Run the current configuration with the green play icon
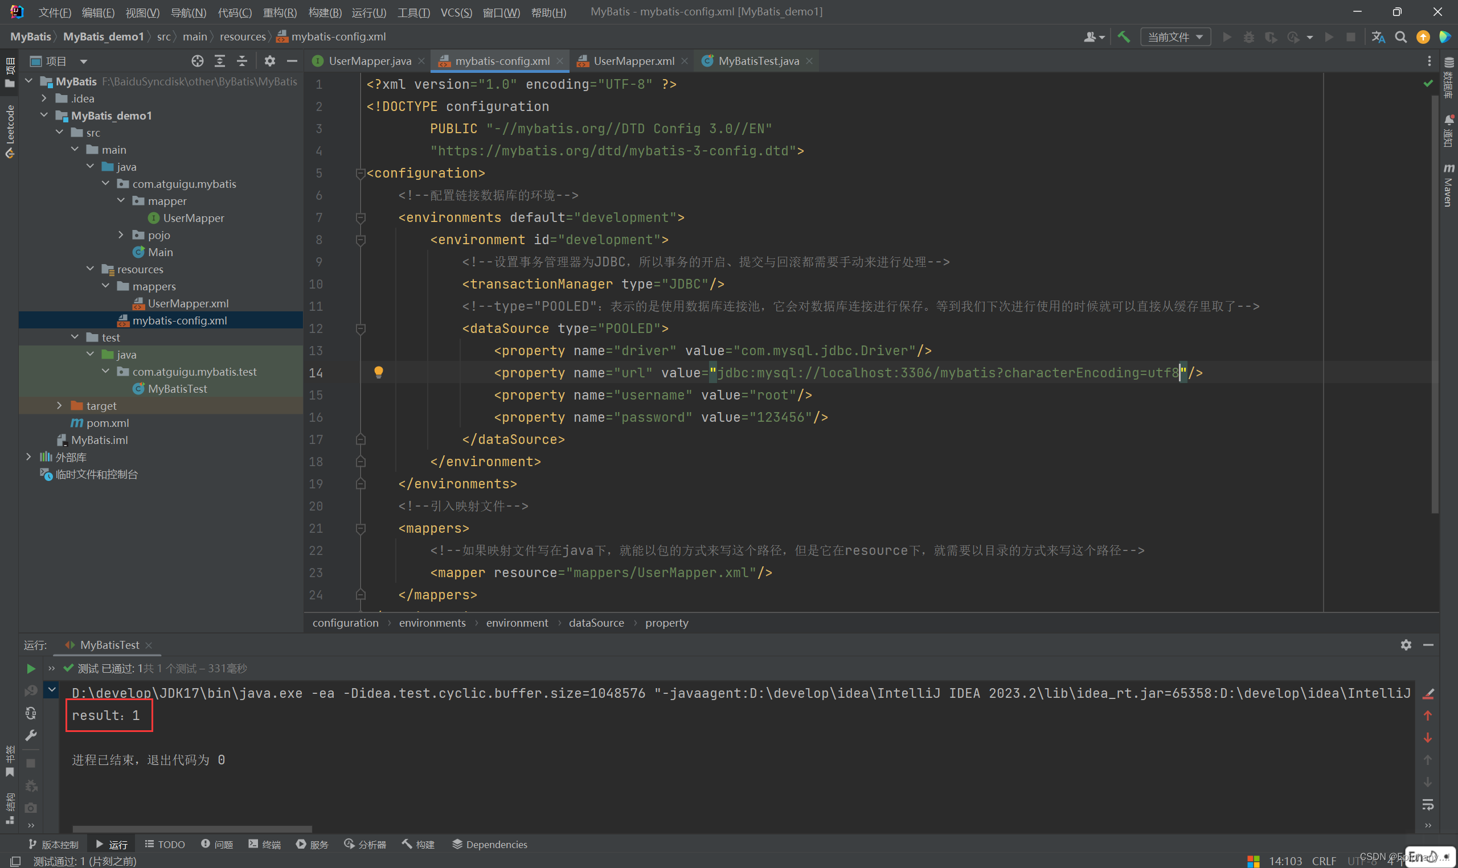This screenshot has height=868, width=1458. (1226, 37)
